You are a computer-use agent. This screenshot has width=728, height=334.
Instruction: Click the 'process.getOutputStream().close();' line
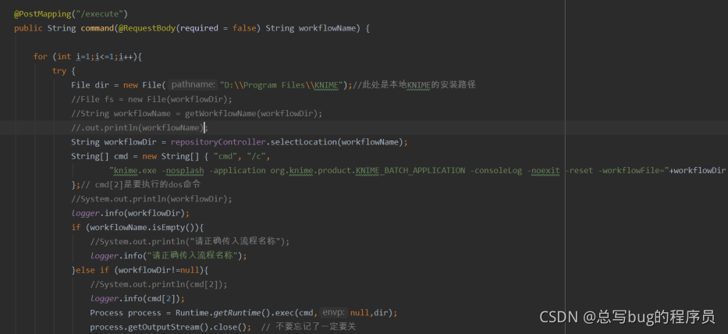coord(170,327)
